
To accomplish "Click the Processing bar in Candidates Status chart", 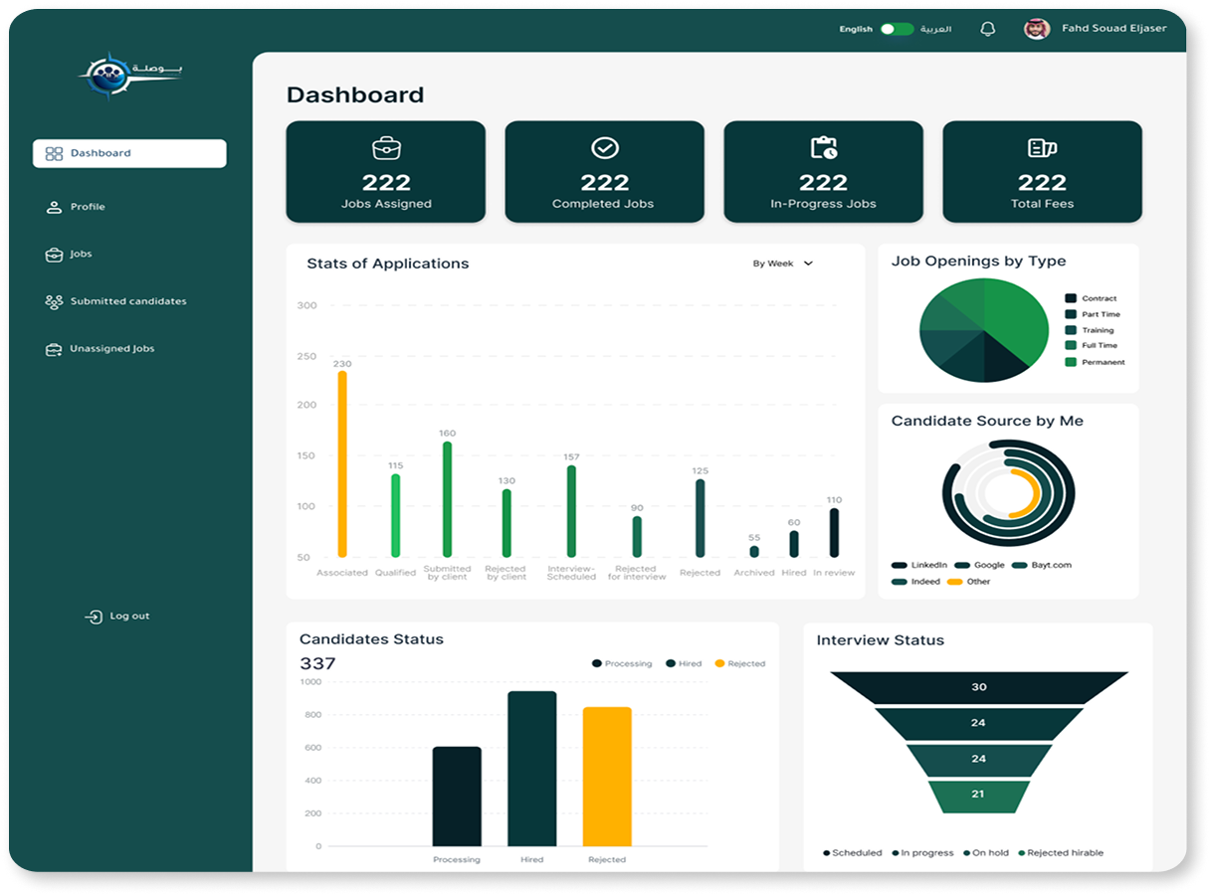I will [x=457, y=797].
